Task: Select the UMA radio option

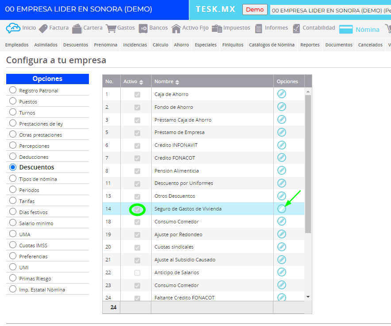Action: 13,234
